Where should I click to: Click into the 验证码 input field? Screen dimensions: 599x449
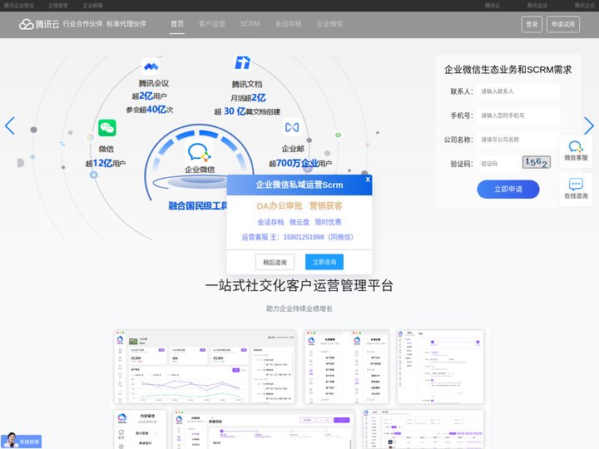click(498, 164)
